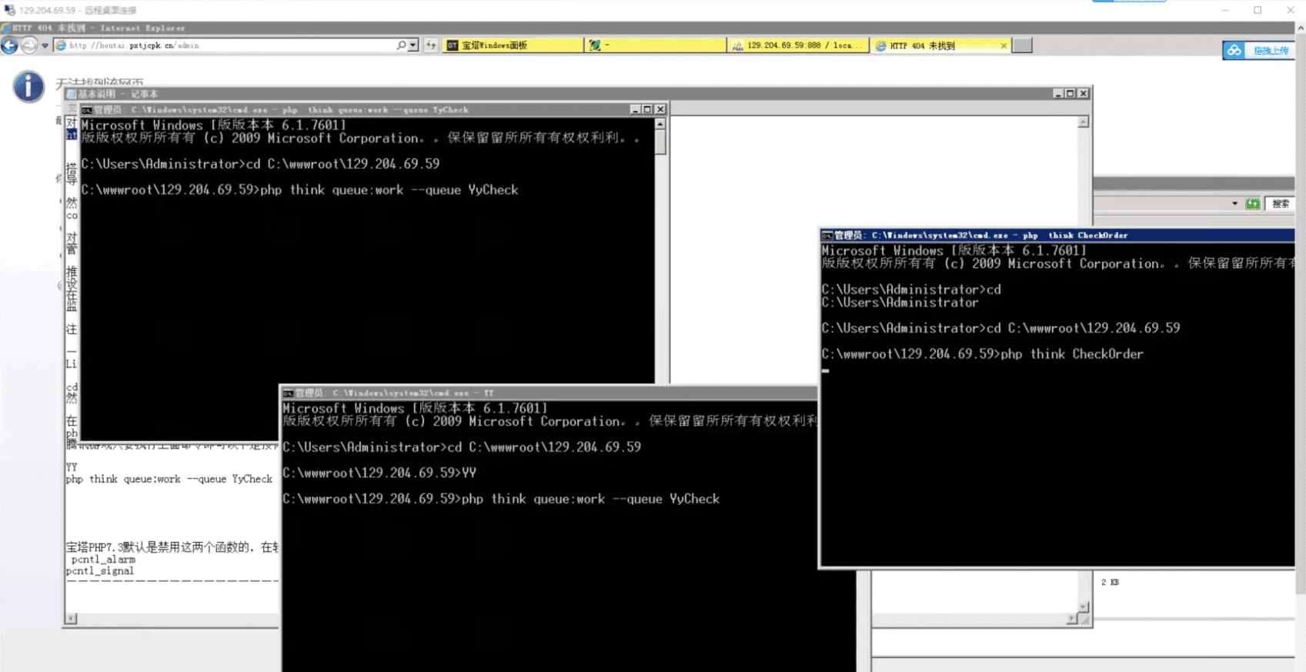Image resolution: width=1306 pixels, height=672 pixels.
Task: Open the recent pages dropdown beside forward arrow
Action: pyautogui.click(x=45, y=45)
